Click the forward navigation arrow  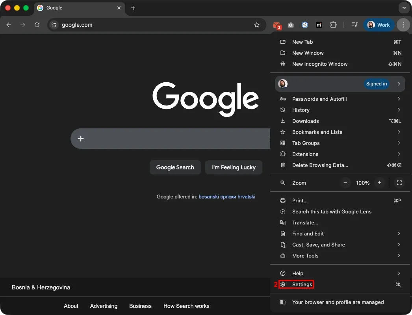pyautogui.click(x=23, y=25)
